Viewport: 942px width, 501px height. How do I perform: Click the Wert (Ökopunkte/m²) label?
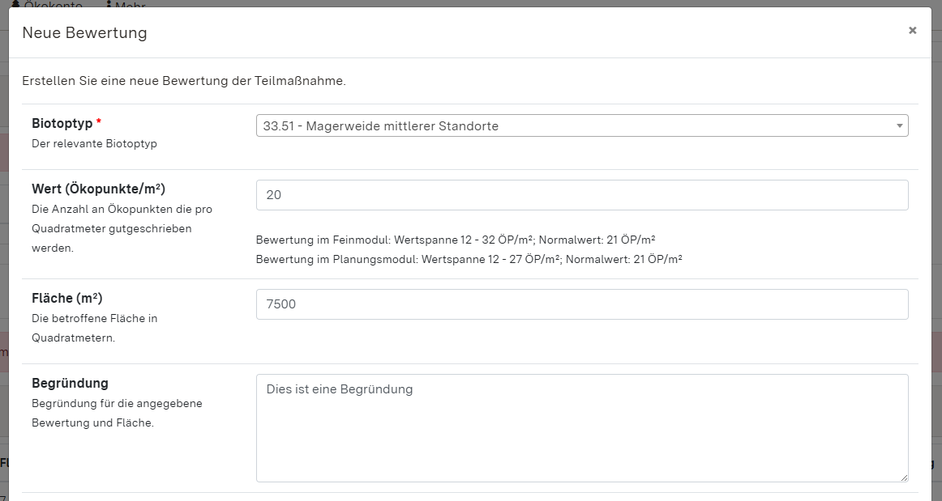pos(98,189)
